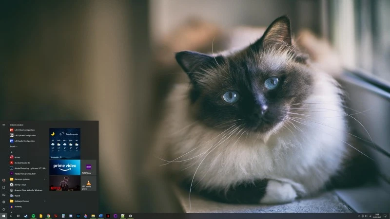Click the Power button in Start sidebar
Screen dimensions: 390x219
click(4, 209)
